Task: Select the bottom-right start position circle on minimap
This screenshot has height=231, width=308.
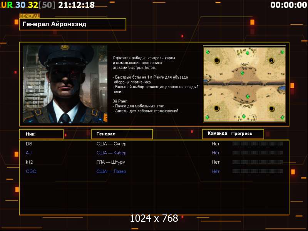Action: [271, 109]
